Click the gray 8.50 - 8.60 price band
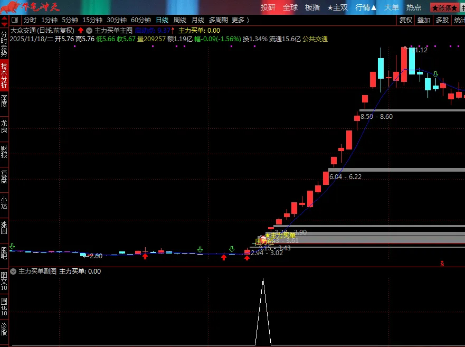Viewport: 465px width, 347px height. click(x=412, y=110)
